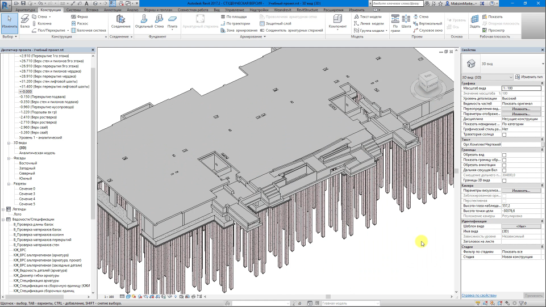
Task: Select the Компонент (Component) tool
Action: pyautogui.click(x=337, y=22)
